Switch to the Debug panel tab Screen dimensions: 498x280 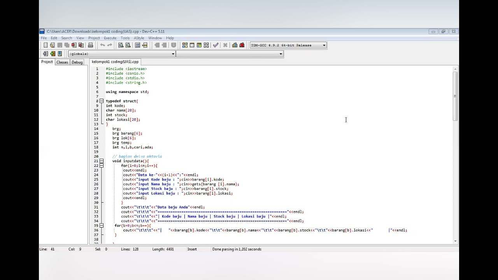tap(77, 62)
